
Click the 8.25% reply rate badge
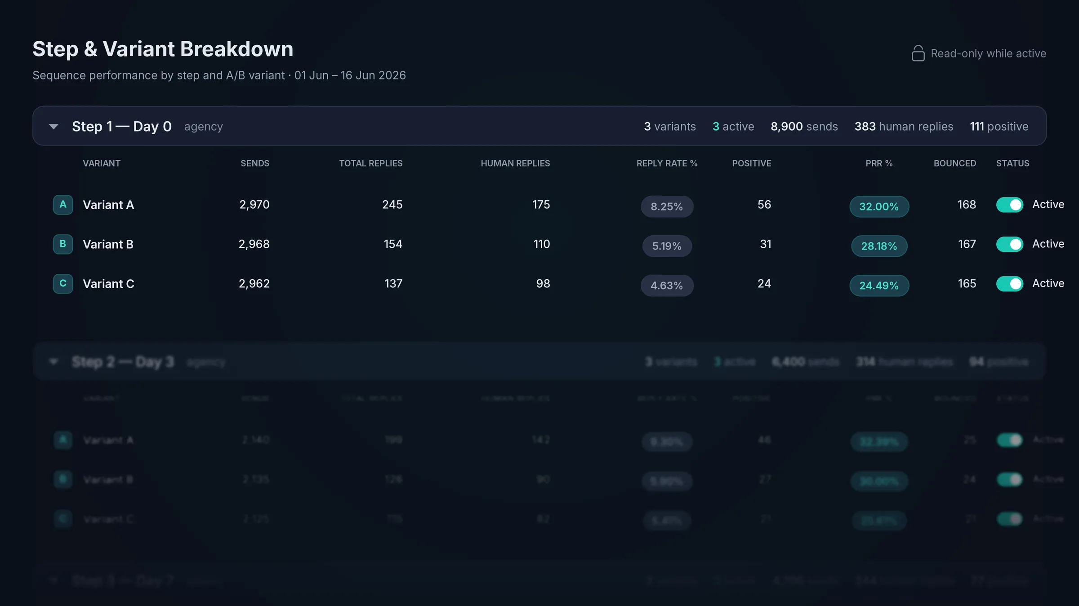(667, 206)
